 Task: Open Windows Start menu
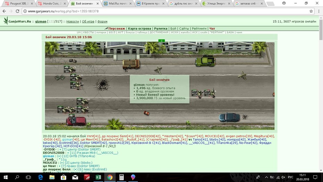coord(6,177)
